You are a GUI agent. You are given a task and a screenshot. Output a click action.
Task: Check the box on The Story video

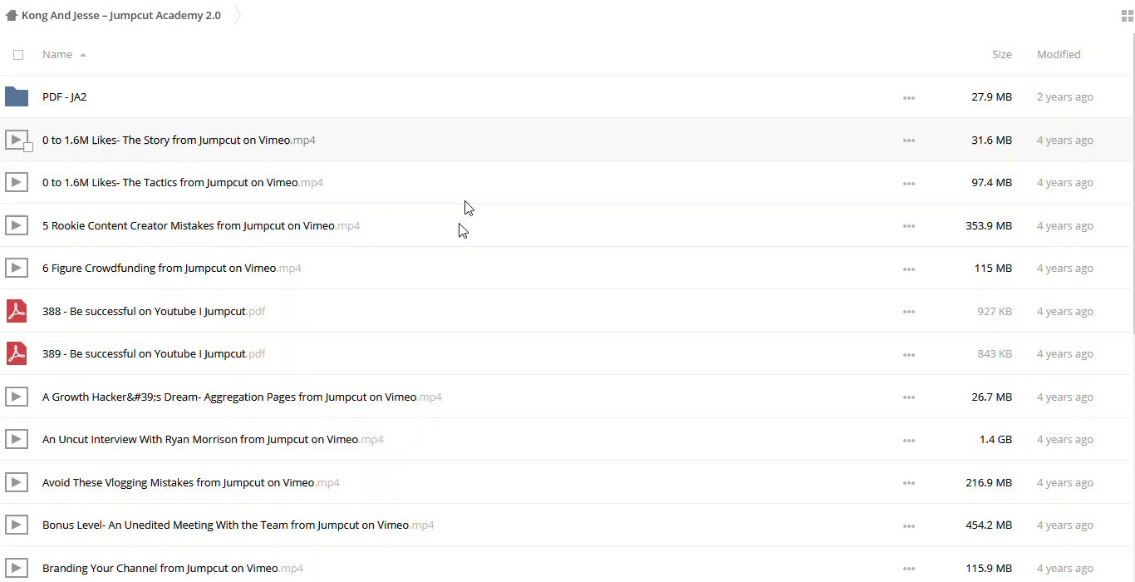tap(28, 147)
